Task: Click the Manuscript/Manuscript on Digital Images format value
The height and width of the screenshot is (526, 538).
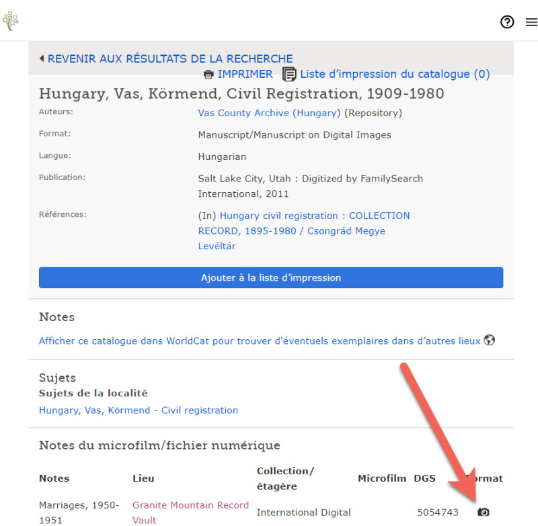Action: 295,135
